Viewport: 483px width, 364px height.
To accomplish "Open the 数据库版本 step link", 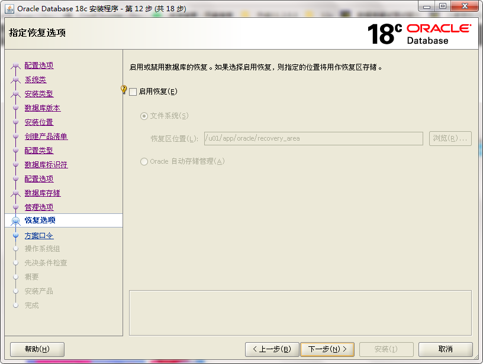I will coord(43,108).
